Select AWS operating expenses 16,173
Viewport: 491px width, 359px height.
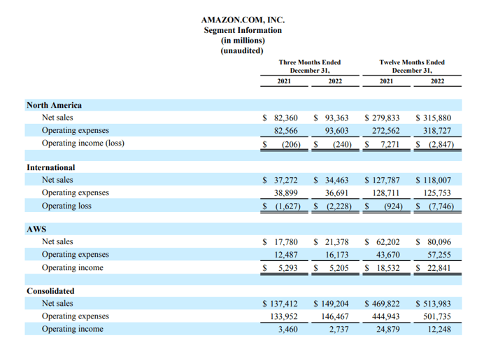336,255
